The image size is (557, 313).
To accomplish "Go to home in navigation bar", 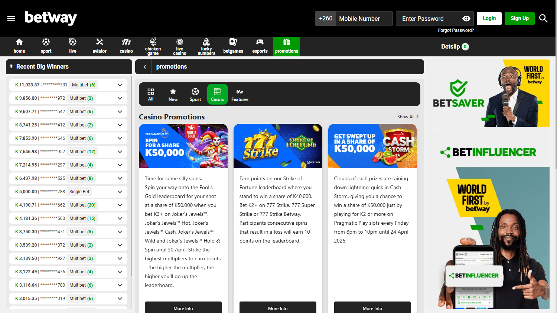I will [19, 46].
